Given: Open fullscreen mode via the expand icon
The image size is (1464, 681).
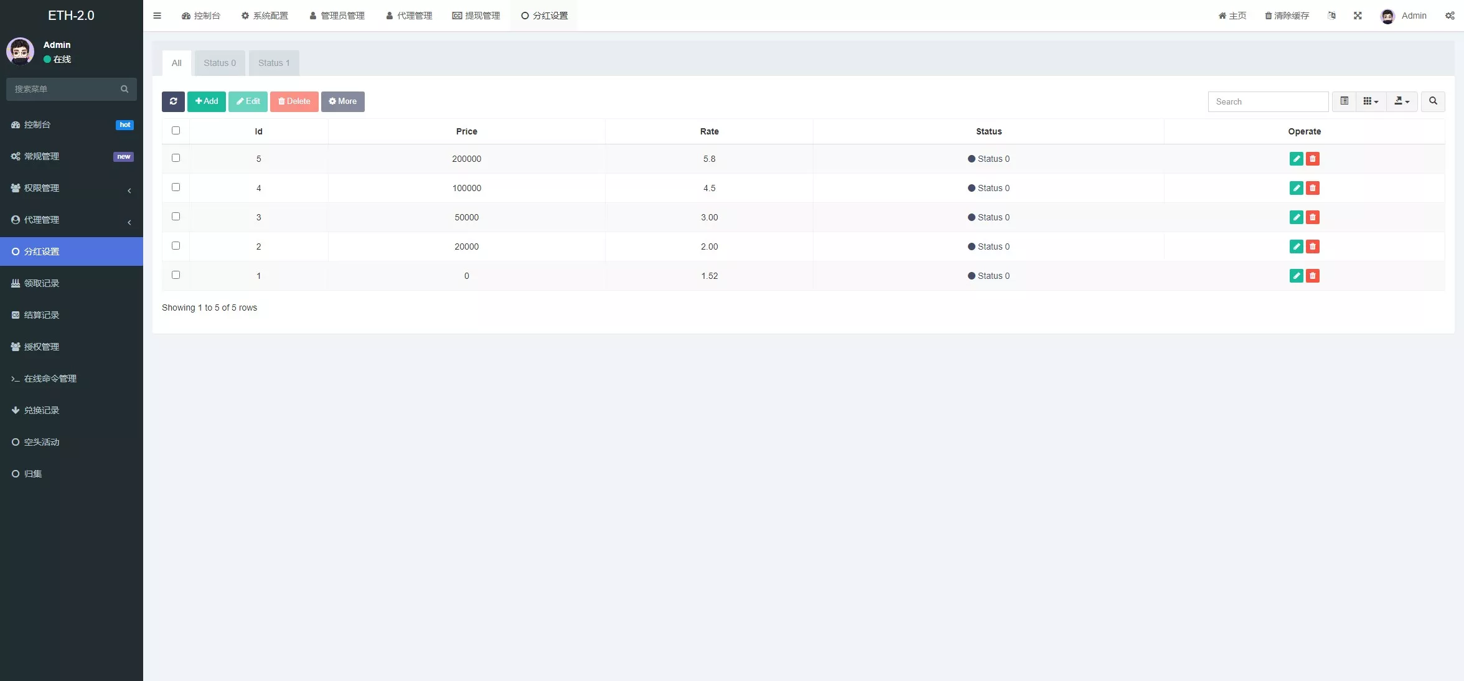Looking at the screenshot, I should point(1358,16).
